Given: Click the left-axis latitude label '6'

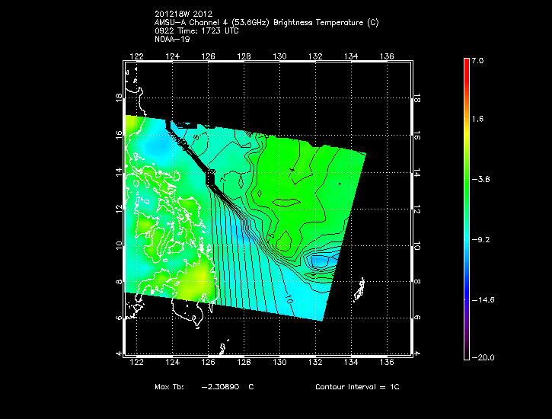Looking at the screenshot, I should pyautogui.click(x=119, y=318).
